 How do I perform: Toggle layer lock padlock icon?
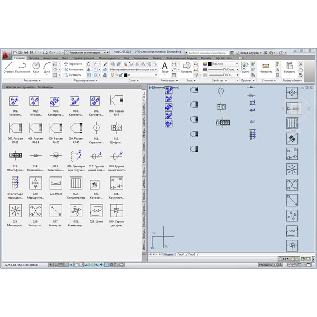pyautogui.click(x=121, y=75)
